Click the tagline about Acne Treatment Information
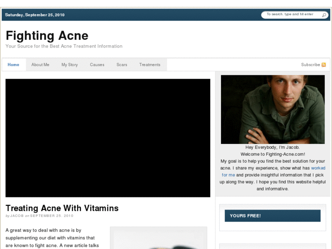 click(x=64, y=46)
